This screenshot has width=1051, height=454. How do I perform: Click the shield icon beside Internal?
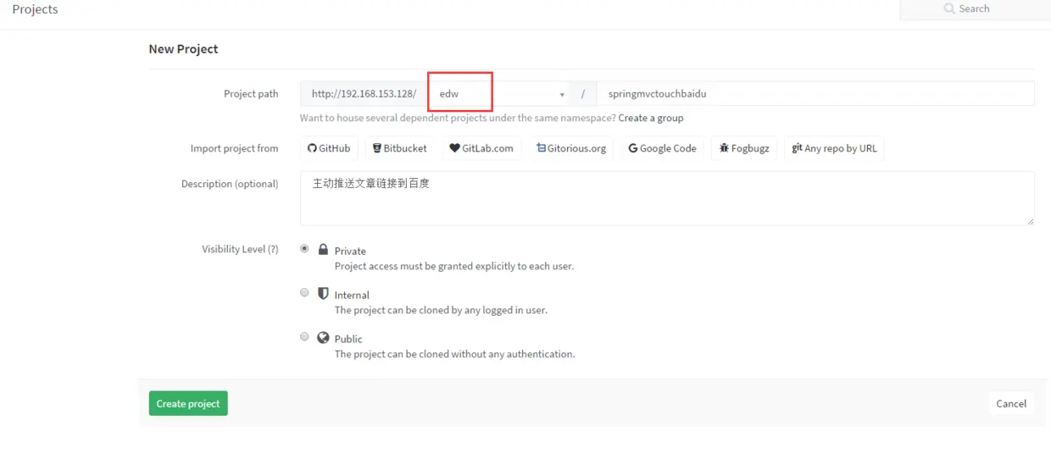323,293
